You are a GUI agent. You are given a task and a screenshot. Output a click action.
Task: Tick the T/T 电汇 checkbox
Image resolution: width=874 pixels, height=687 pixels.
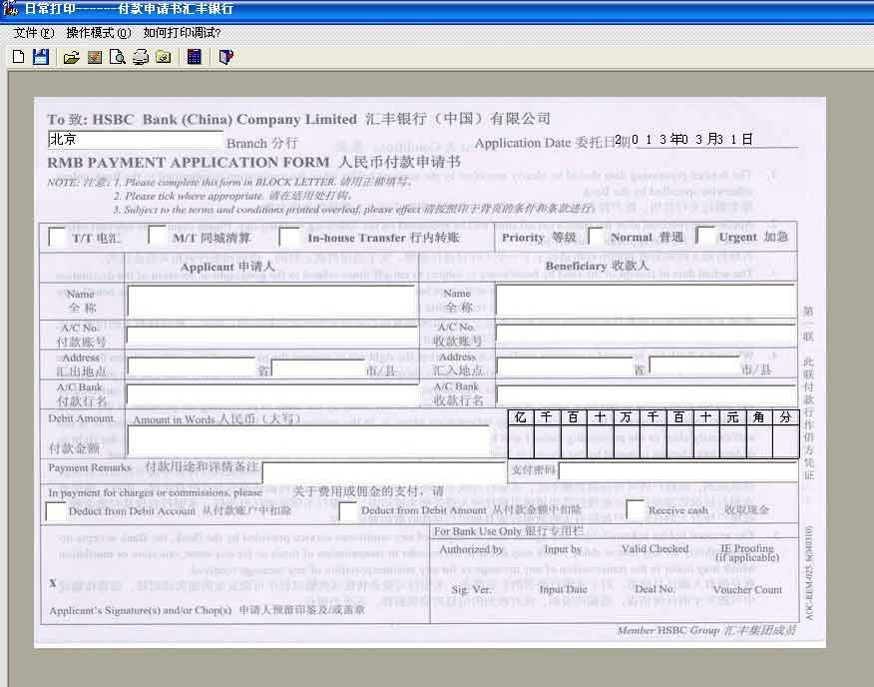click(x=58, y=236)
